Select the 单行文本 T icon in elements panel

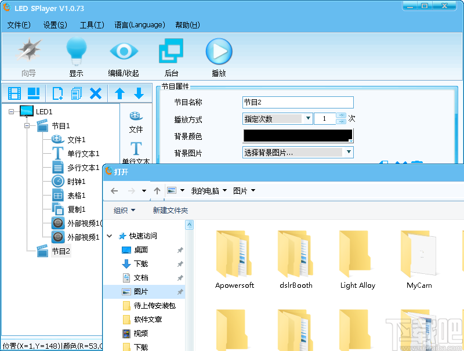tap(136, 147)
